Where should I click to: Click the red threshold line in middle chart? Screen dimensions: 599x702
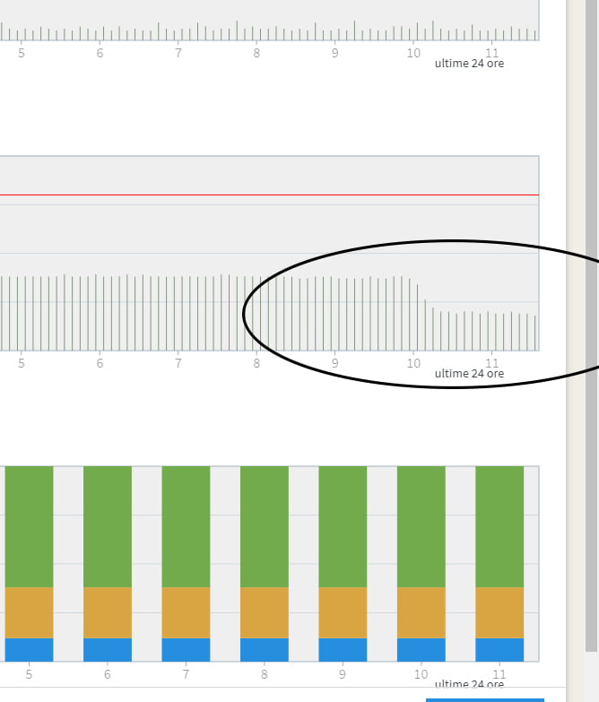[x=269, y=195]
